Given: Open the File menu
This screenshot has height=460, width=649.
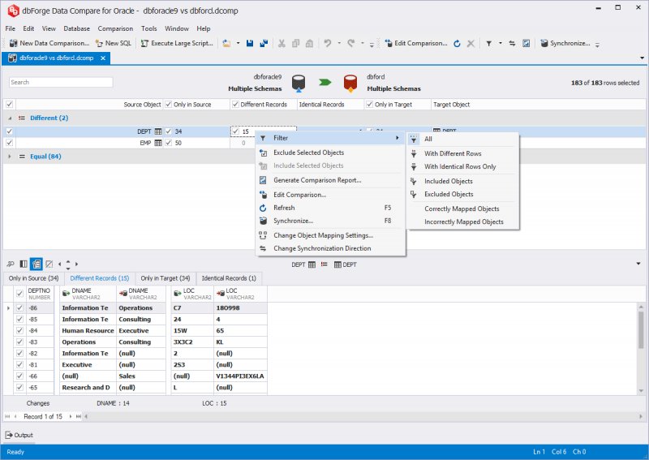Looking at the screenshot, I should (x=11, y=28).
